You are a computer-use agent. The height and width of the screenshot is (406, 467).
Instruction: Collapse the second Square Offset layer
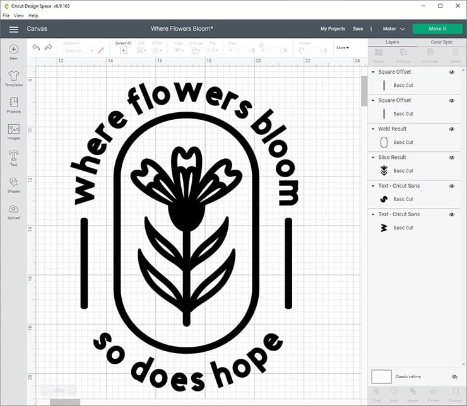(x=373, y=100)
